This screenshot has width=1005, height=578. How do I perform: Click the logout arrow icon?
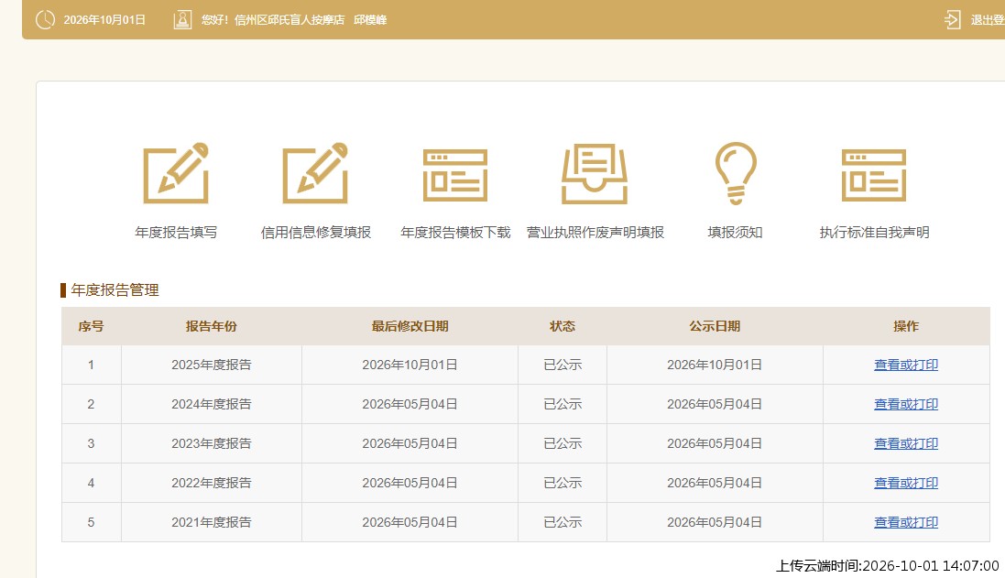(x=953, y=20)
